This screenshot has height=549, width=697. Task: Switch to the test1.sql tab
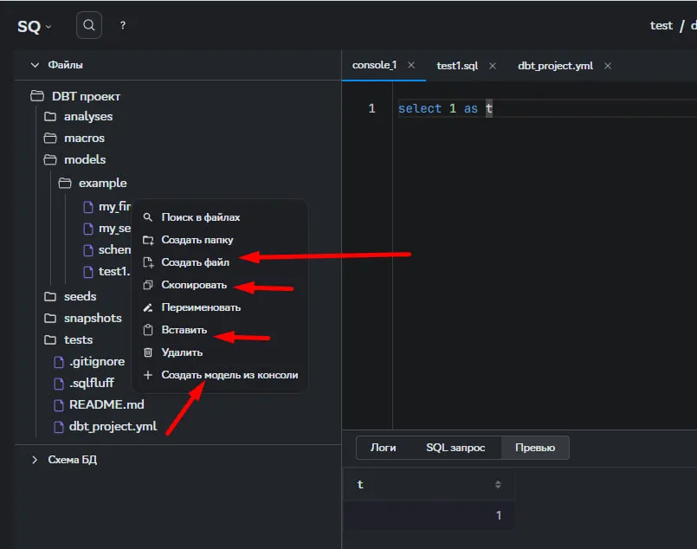click(x=455, y=66)
